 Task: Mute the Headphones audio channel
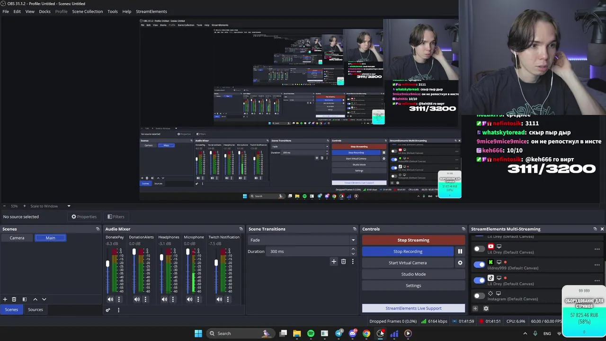(x=164, y=299)
